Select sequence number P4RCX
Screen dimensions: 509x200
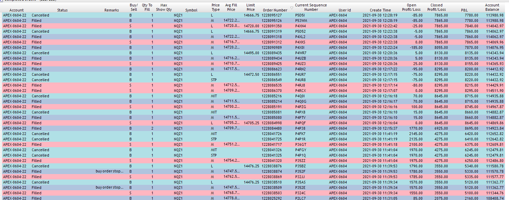coord(300,91)
